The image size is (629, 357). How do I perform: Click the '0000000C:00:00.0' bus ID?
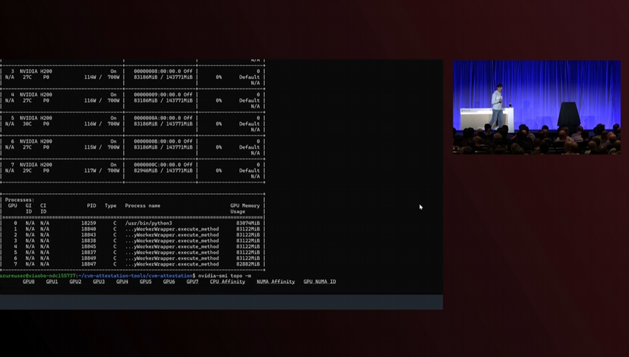click(157, 164)
